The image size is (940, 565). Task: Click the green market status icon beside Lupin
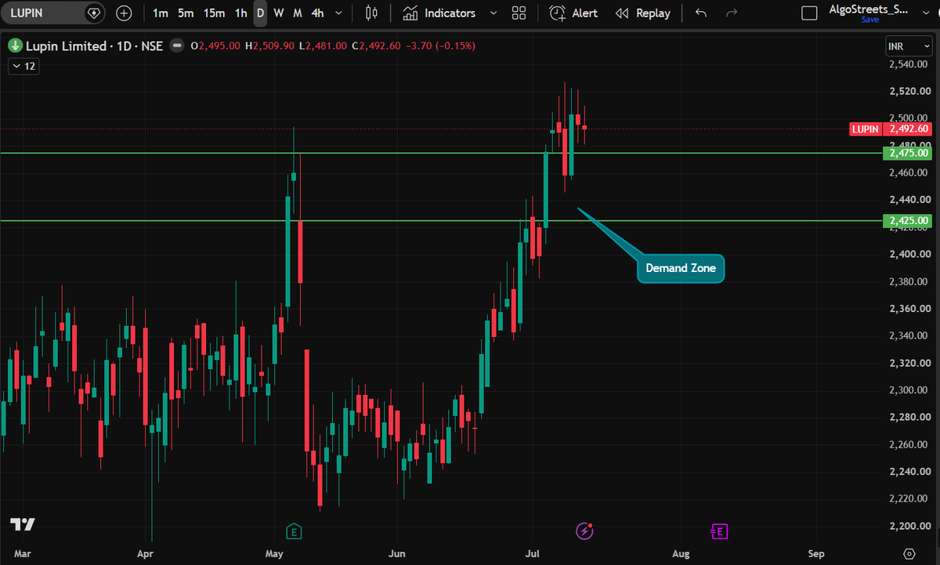click(x=15, y=46)
